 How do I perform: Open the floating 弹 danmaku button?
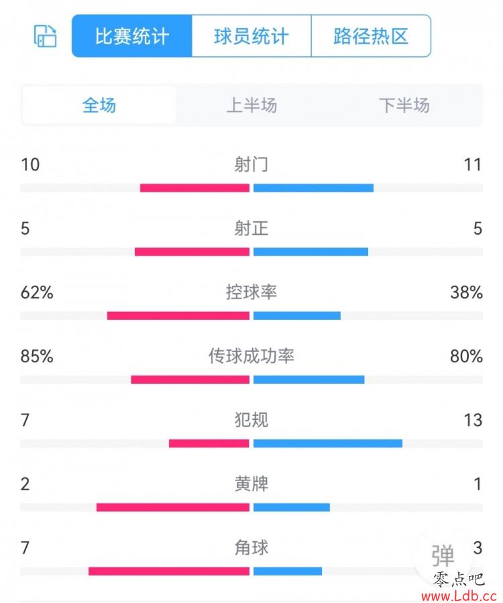click(443, 555)
